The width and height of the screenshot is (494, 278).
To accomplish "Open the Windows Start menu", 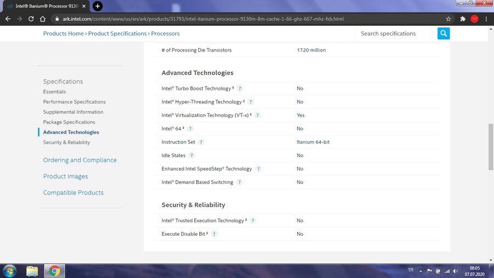I will point(9,271).
